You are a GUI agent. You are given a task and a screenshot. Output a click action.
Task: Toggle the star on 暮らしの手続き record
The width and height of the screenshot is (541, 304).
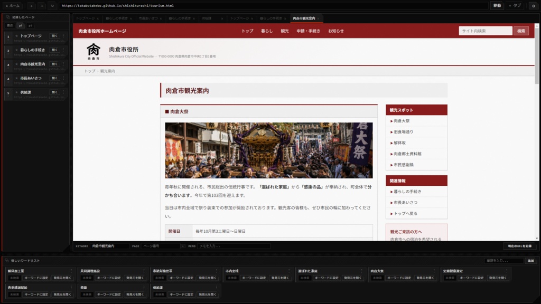[16, 50]
